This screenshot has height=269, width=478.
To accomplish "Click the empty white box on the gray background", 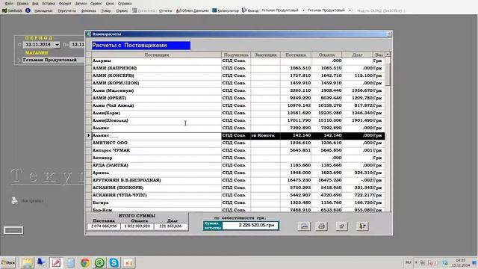I will 13,230.
